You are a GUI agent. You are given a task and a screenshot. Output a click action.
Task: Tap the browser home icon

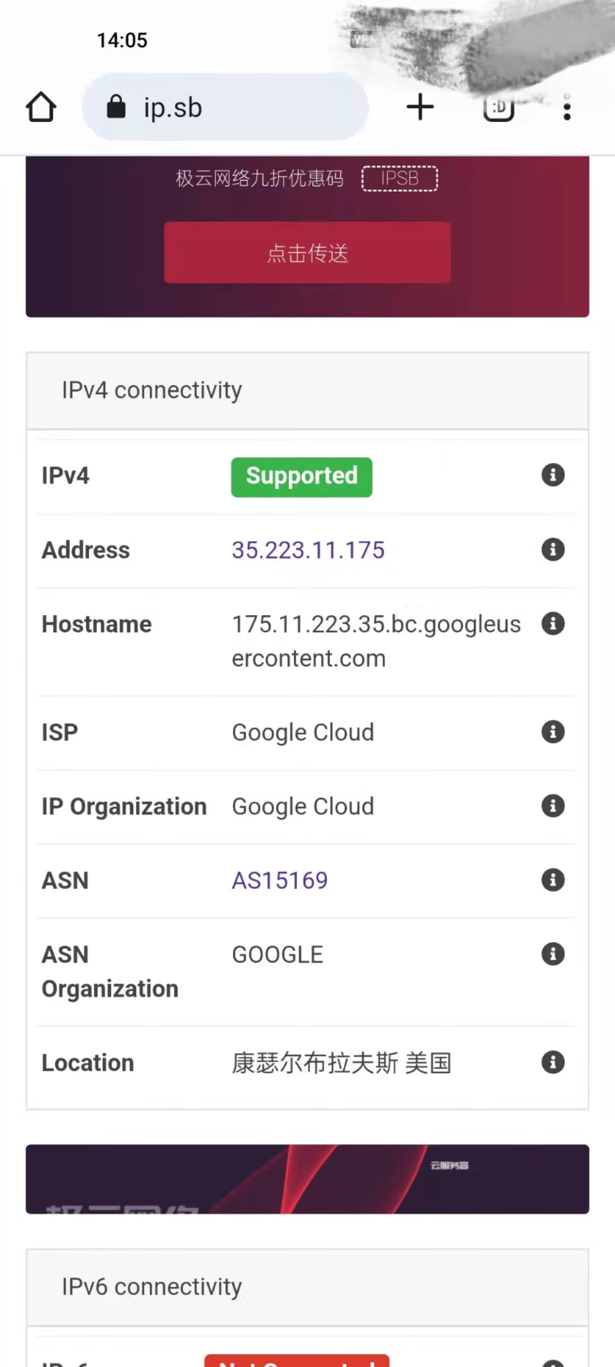(41, 107)
